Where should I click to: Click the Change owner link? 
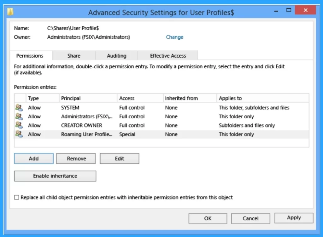(174, 37)
